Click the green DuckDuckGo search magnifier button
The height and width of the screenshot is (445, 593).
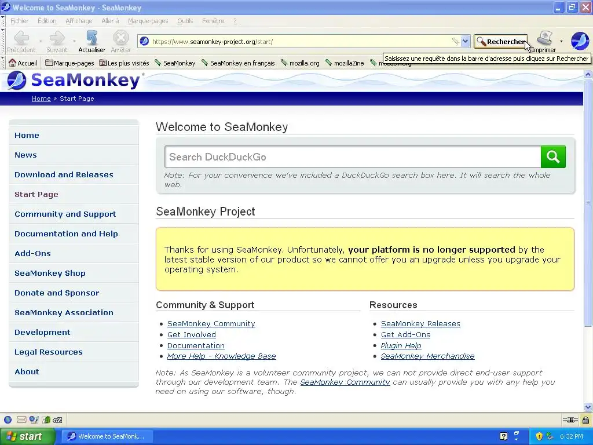[553, 156]
